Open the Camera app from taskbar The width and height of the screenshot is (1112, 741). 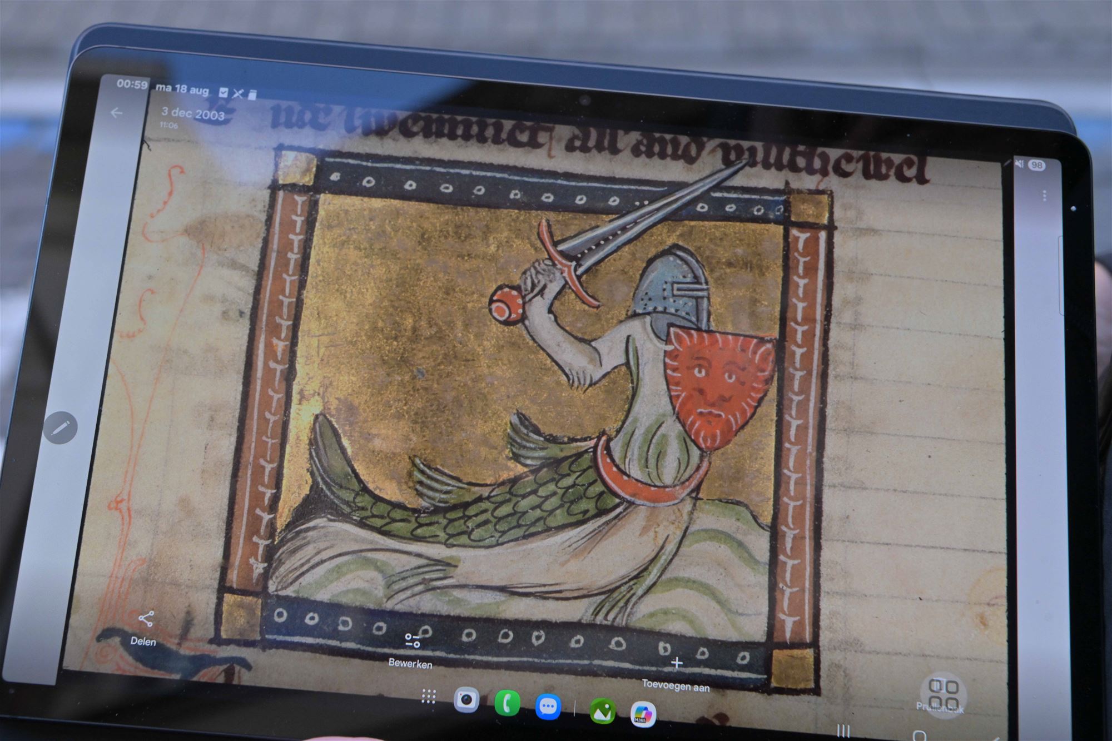pos(466,699)
